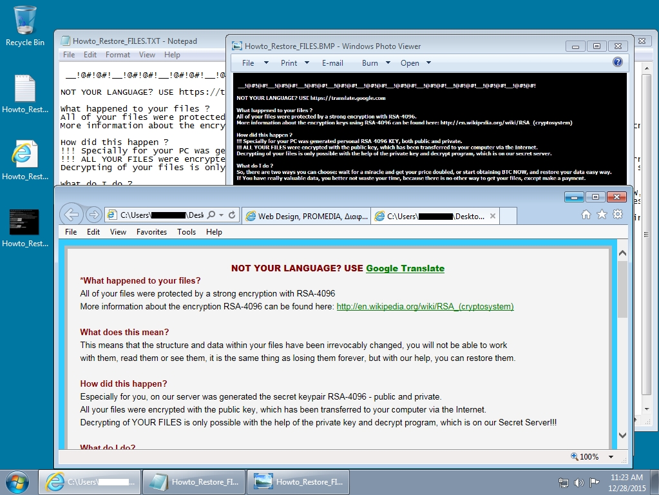Switch to the Photo Viewer Howto_Restore taskbar button
The width and height of the screenshot is (659, 495).
[x=298, y=482]
